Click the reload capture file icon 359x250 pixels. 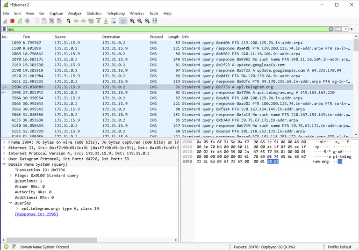click(59, 21)
